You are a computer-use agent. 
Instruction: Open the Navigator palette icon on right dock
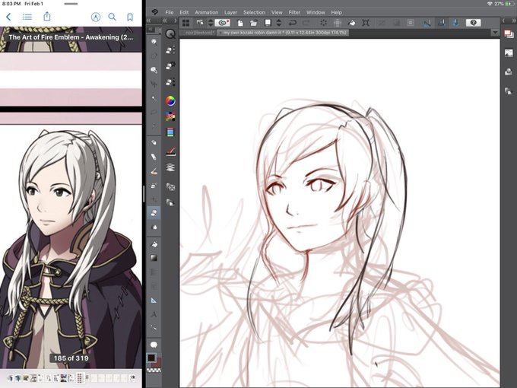509,52
